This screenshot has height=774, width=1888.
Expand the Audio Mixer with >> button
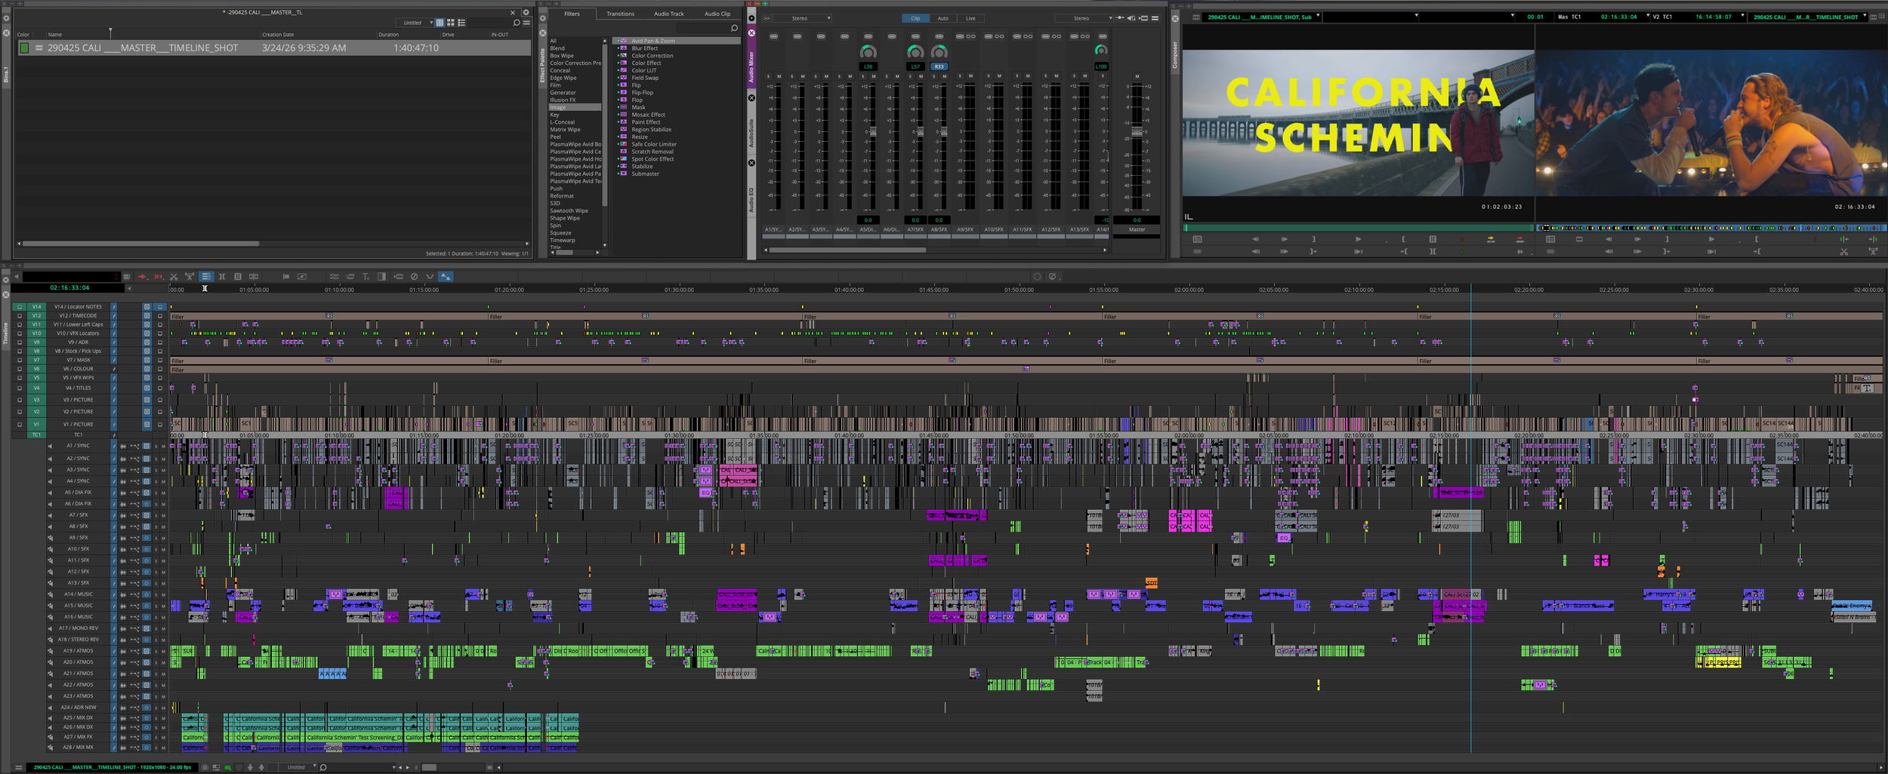coord(767,18)
